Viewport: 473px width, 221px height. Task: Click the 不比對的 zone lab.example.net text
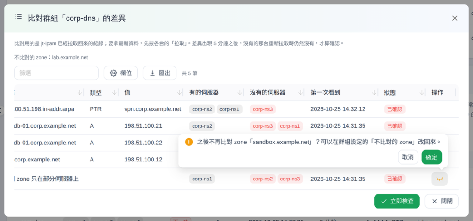pyautogui.click(x=51, y=57)
